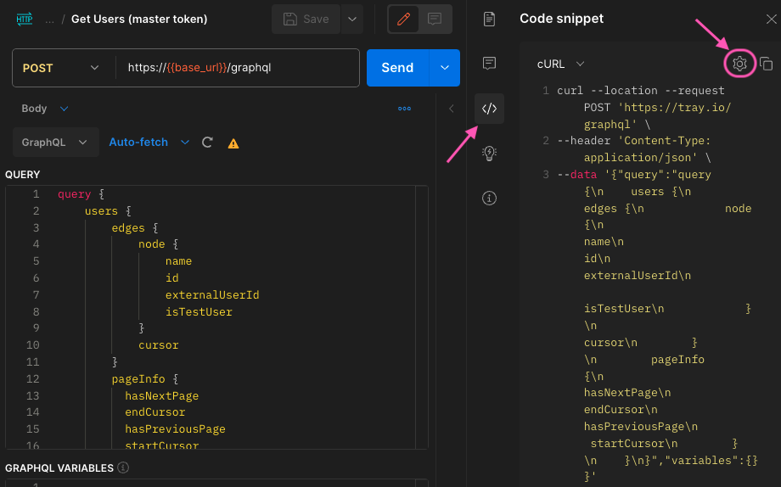
Task: Open the request info icon in sidebar
Action: 489,199
